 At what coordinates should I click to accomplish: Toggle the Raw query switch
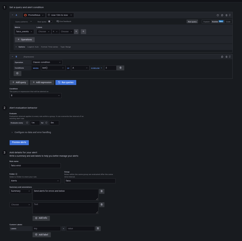tap(50, 21)
